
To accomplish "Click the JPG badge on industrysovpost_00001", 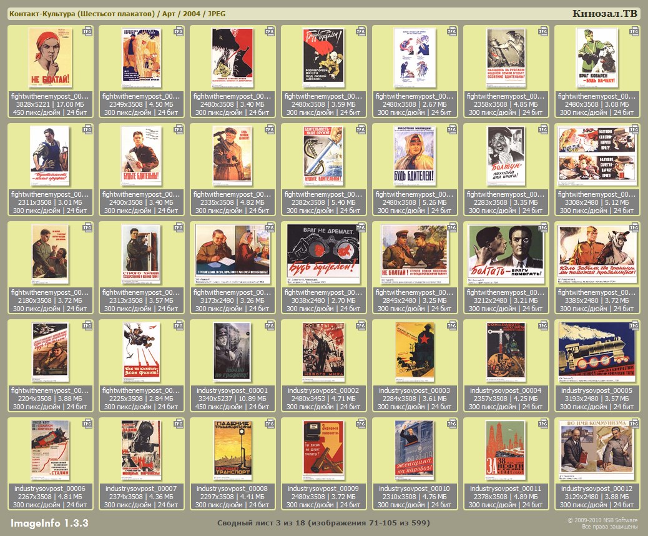I will tap(270, 326).
